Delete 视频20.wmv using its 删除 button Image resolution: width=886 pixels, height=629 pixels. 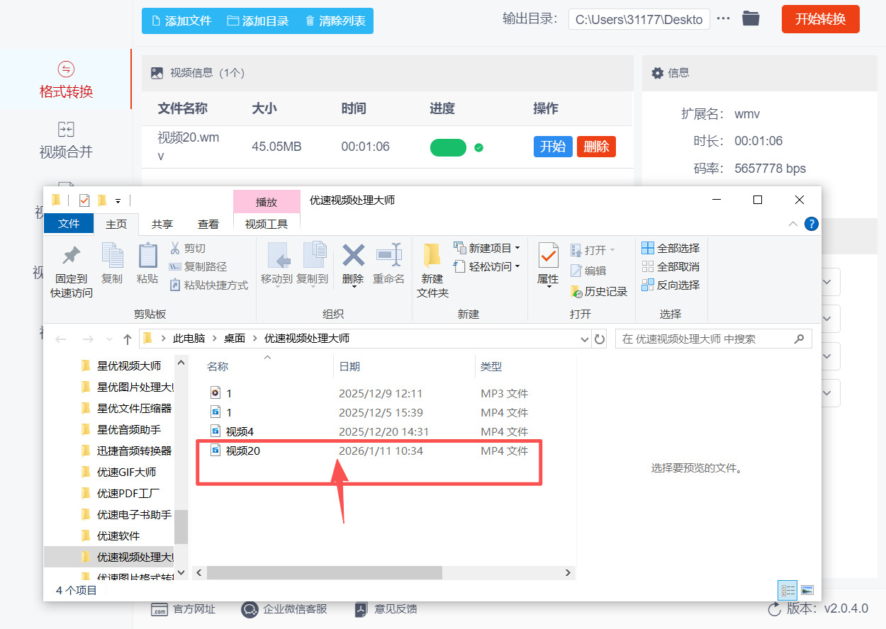pos(596,147)
